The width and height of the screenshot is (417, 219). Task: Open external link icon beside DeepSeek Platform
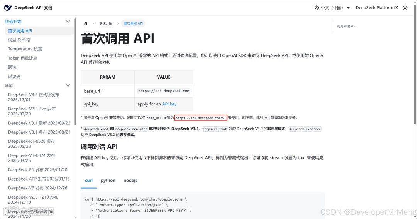(x=396, y=8)
